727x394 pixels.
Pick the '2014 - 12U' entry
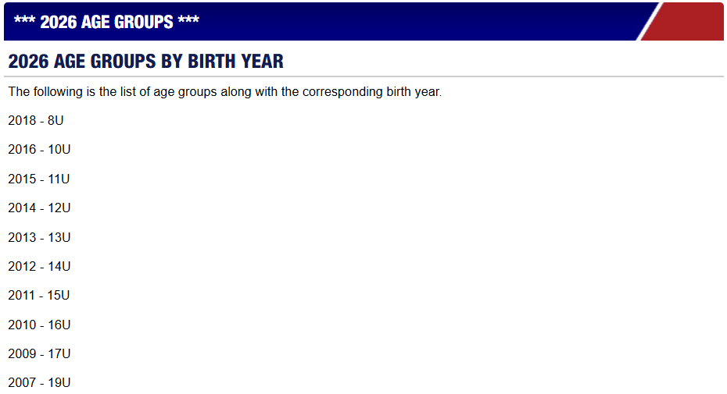pos(39,208)
